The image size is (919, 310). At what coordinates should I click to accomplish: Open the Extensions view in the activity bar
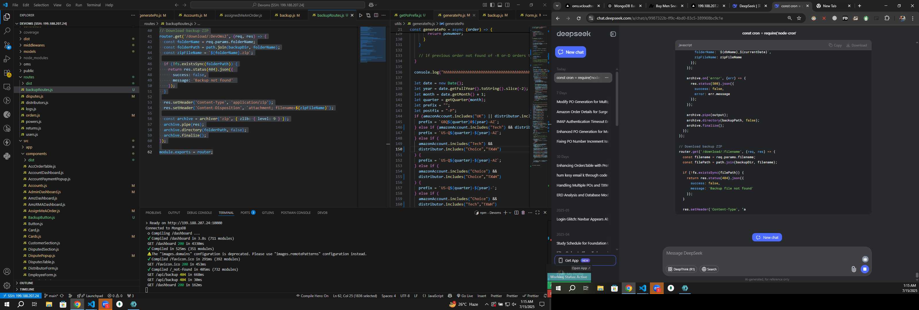pyautogui.click(x=7, y=73)
